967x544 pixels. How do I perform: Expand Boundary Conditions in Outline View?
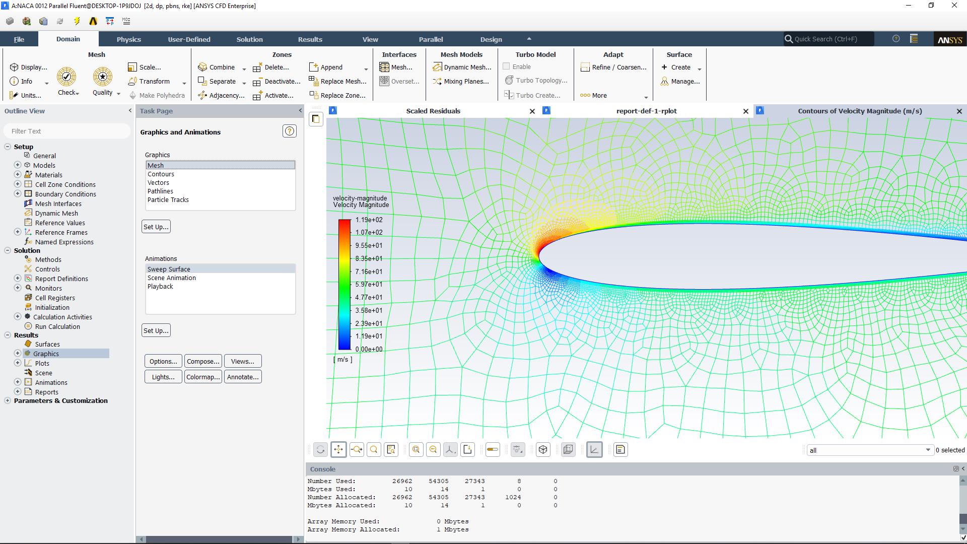18,194
